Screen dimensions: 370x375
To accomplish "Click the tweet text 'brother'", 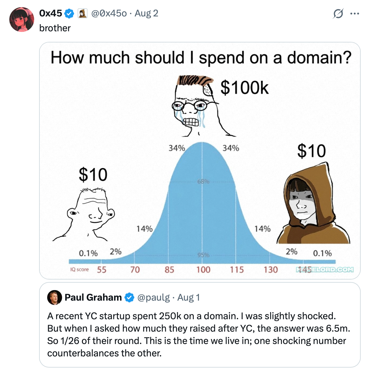I will (55, 28).
